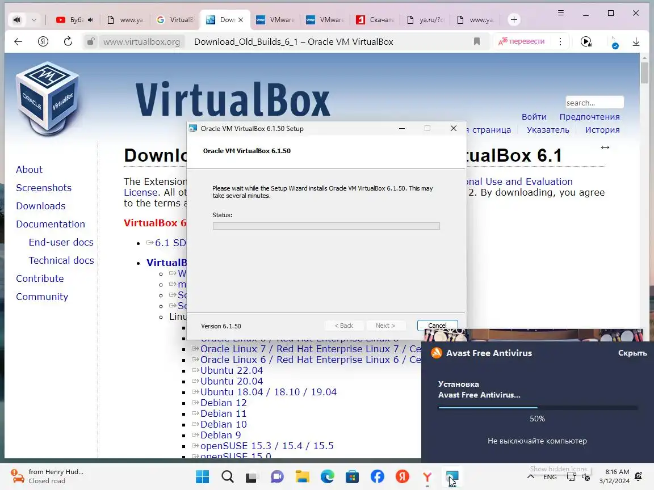Open the first VMware tab

pyautogui.click(x=275, y=20)
